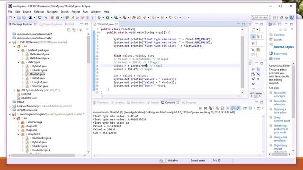Viewport: 303px width, 170px height.
Task: Toggle Show Console When Standard Error Changes
Action: click(x=239, y=108)
